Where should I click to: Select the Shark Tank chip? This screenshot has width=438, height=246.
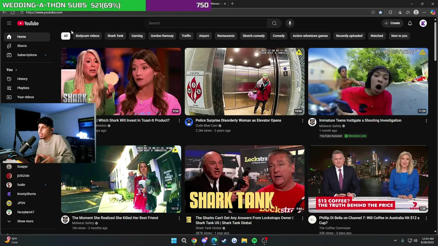point(115,36)
